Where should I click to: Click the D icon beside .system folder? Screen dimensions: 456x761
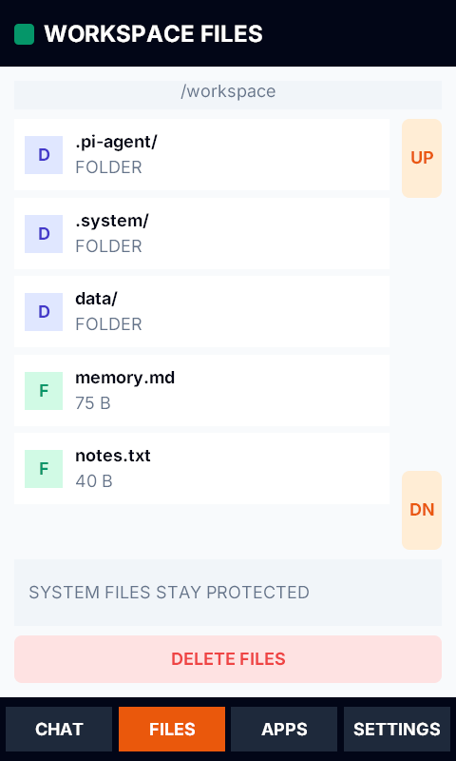44,233
